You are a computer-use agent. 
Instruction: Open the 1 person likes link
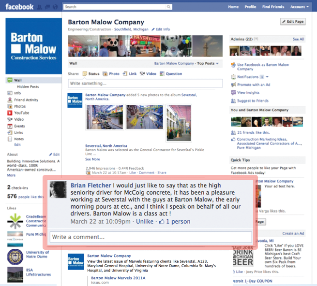178,222
